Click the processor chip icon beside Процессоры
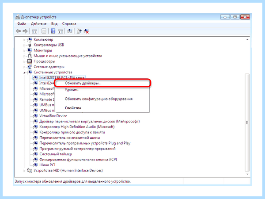Image resolution: width=265 pixels, height=199 pixels. [x=30, y=61]
